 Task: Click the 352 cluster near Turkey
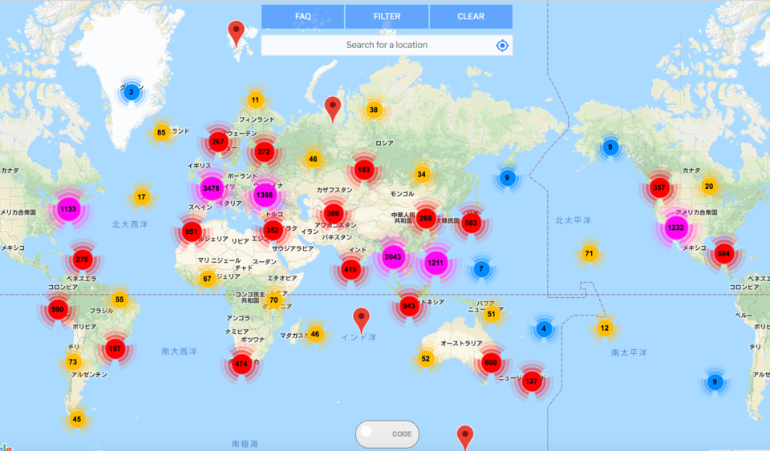tap(272, 230)
